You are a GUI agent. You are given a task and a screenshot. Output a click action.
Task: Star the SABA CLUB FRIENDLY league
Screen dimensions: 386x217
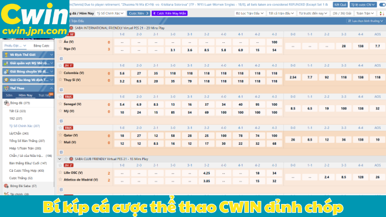[65, 158]
